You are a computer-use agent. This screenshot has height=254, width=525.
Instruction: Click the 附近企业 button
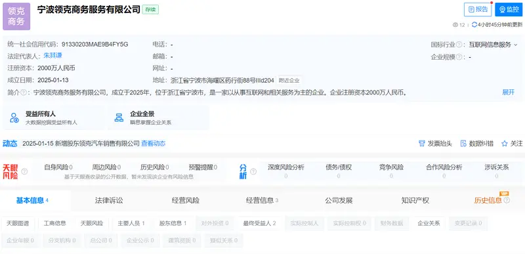pos(289,80)
